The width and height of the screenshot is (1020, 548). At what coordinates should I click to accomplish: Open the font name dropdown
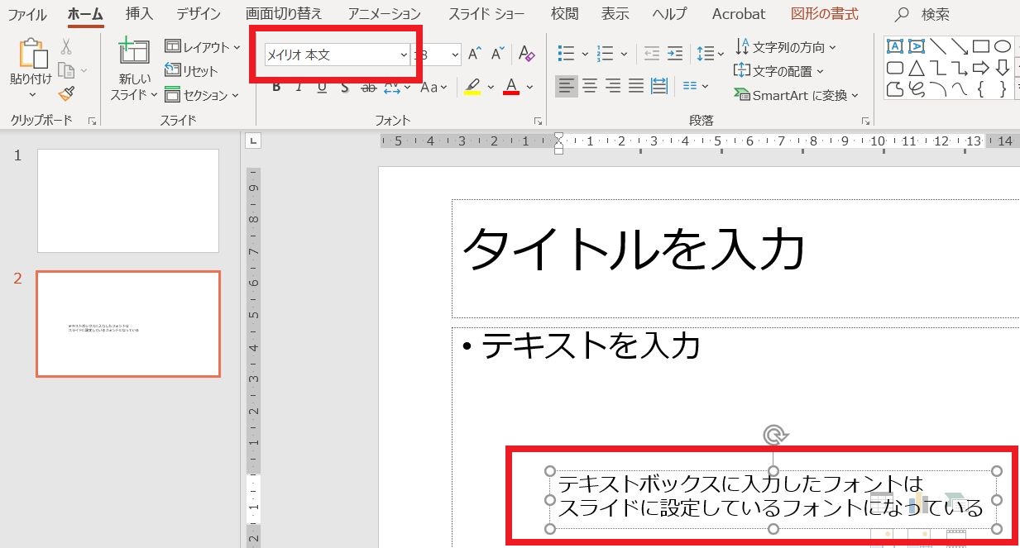(405, 54)
